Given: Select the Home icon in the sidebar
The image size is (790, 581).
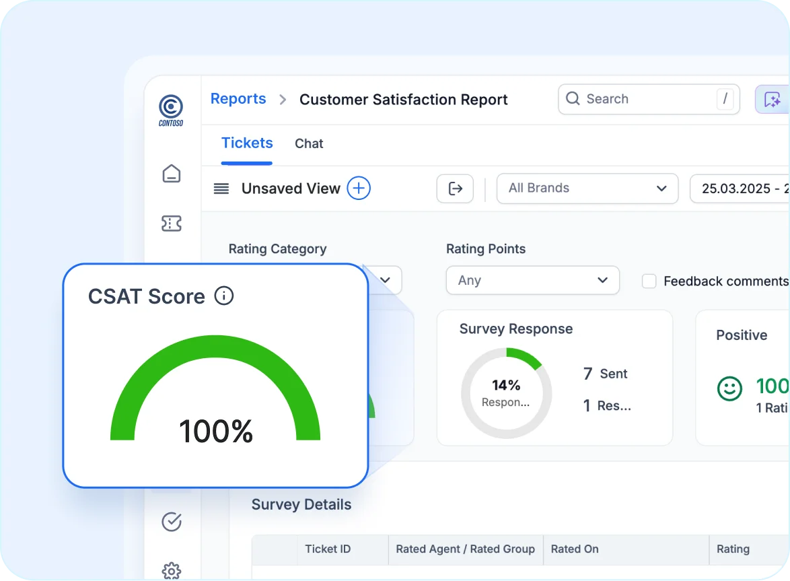Looking at the screenshot, I should tap(171, 174).
